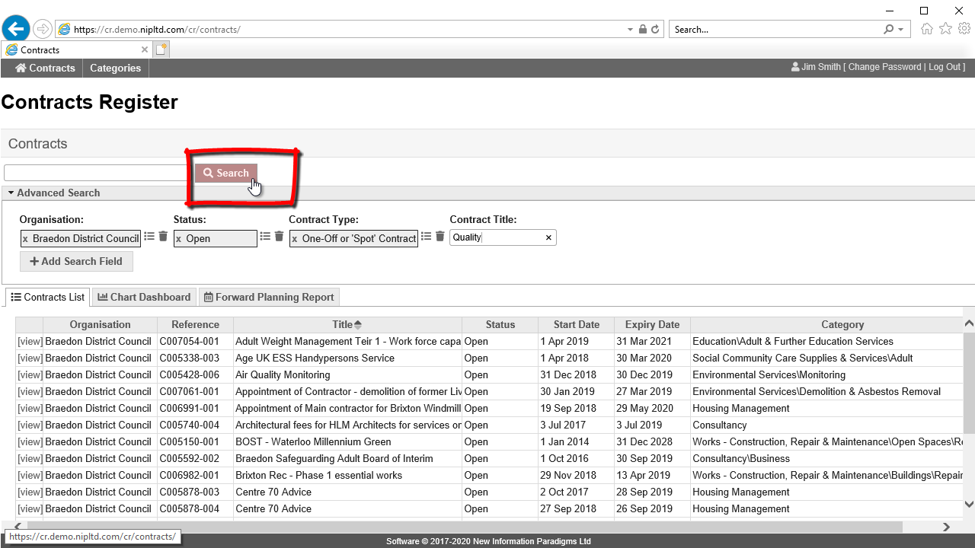Screen dimensions: 975x548
Task: Open the Organisation field list icon
Action: coord(149,237)
